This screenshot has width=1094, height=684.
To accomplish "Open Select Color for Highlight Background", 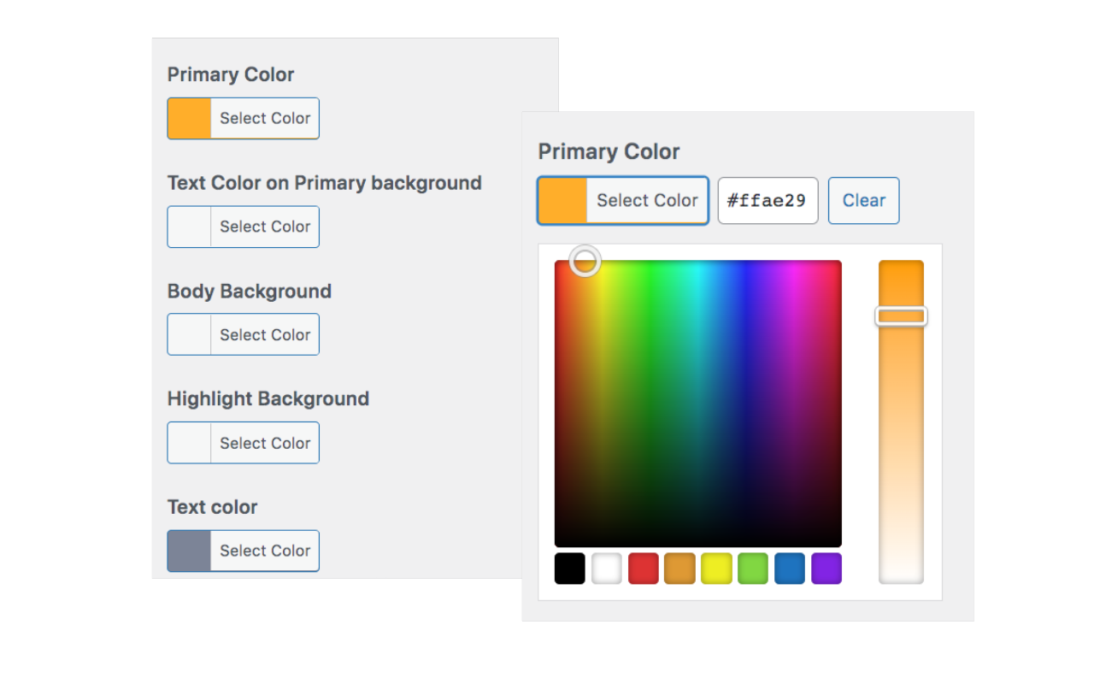I will [x=244, y=443].
